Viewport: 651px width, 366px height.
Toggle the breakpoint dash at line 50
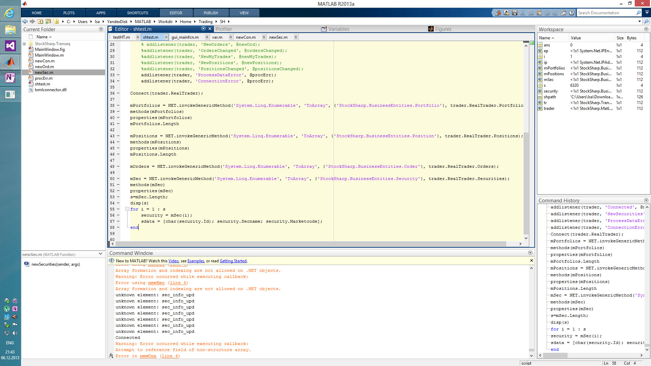tap(118, 179)
